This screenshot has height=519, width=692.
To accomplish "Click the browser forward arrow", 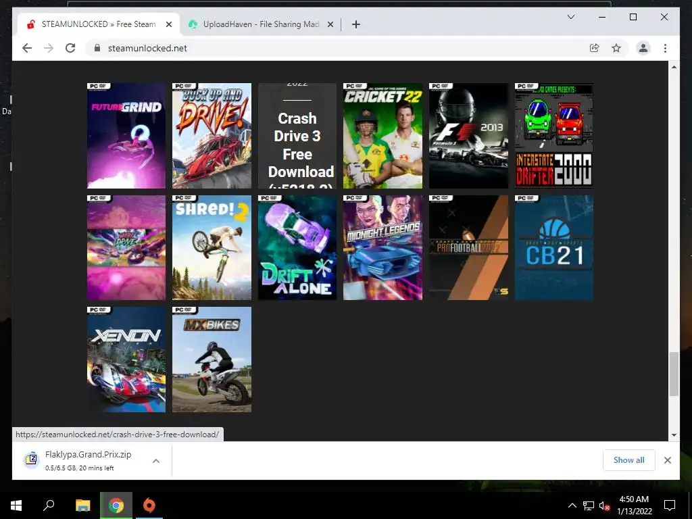I will coord(49,48).
